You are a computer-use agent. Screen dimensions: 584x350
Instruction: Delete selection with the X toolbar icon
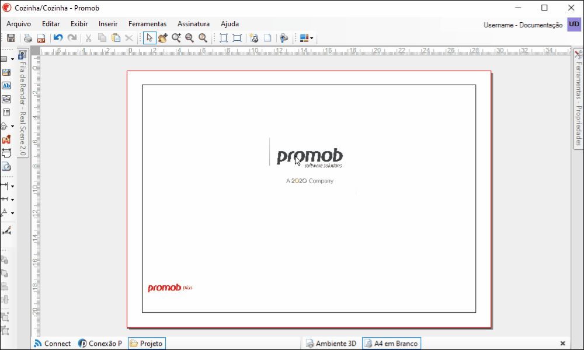point(129,38)
